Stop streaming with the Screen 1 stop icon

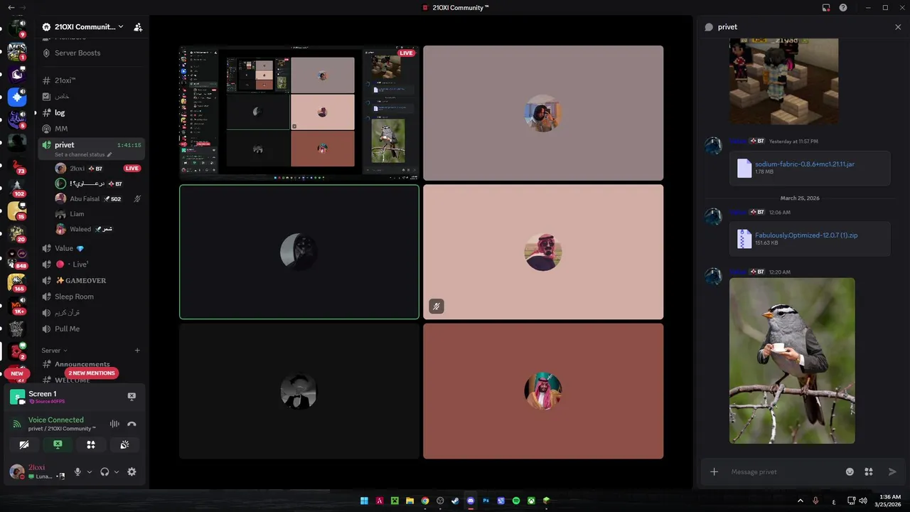tap(132, 397)
